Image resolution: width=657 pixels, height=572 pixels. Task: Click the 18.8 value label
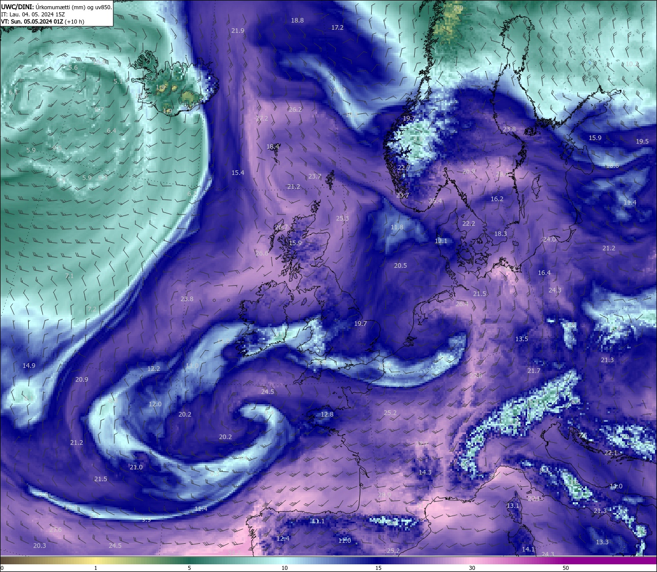[x=297, y=21]
